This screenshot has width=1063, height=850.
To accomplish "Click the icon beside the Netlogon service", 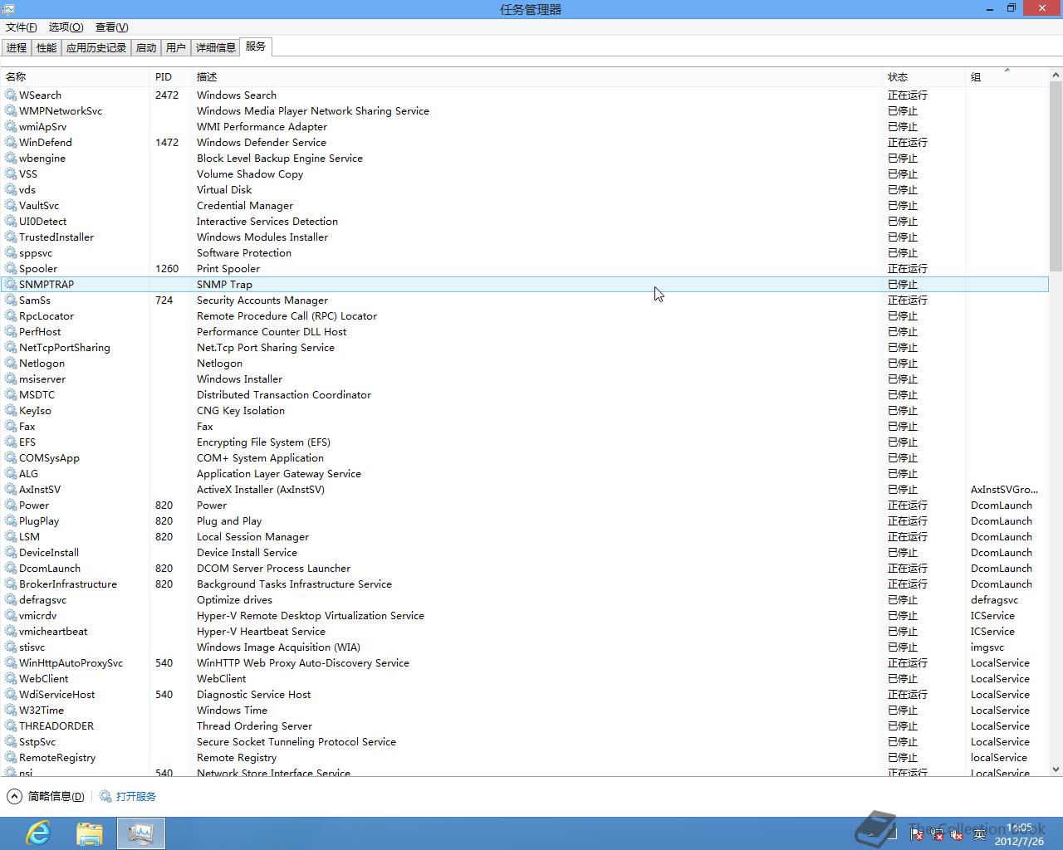I will [11, 363].
